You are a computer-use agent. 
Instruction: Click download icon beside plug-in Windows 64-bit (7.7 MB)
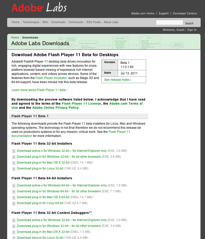(14, 192)
